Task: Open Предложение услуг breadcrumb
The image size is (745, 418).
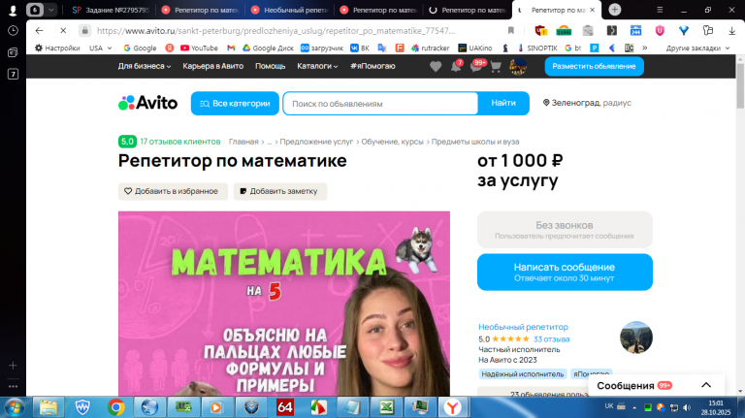Action: coord(316,142)
